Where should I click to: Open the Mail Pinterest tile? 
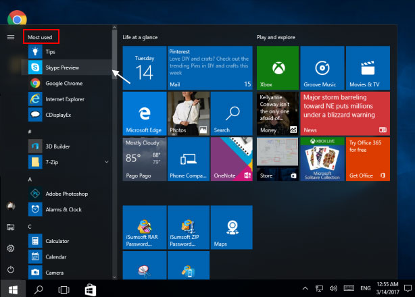pos(210,68)
